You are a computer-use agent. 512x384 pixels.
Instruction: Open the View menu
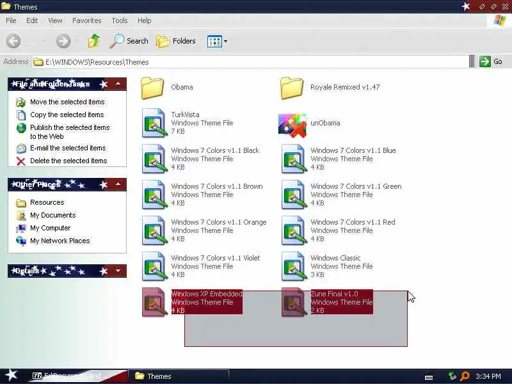[x=55, y=20]
